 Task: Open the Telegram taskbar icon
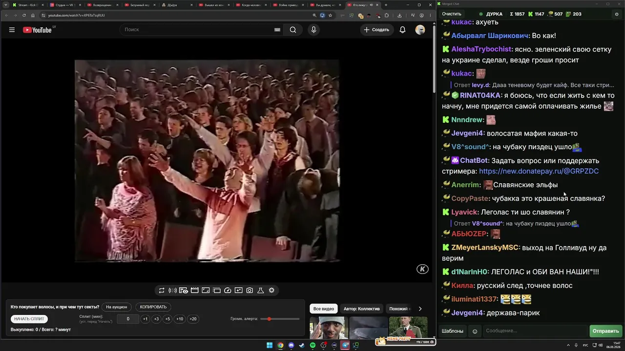pyautogui.click(x=345, y=346)
